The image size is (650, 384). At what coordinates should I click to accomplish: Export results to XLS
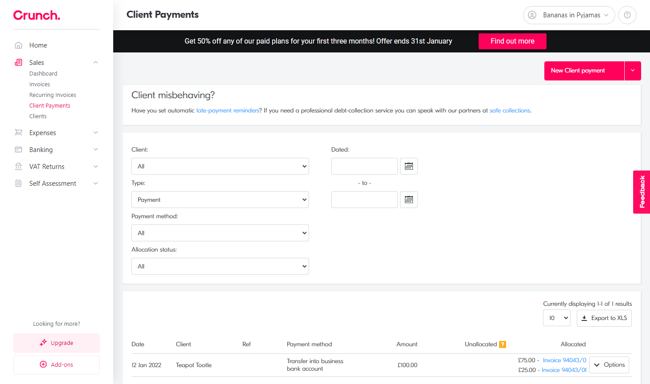[604, 318]
